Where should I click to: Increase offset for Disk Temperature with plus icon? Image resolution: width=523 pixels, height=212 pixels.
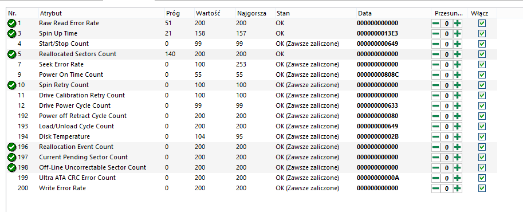(458, 136)
